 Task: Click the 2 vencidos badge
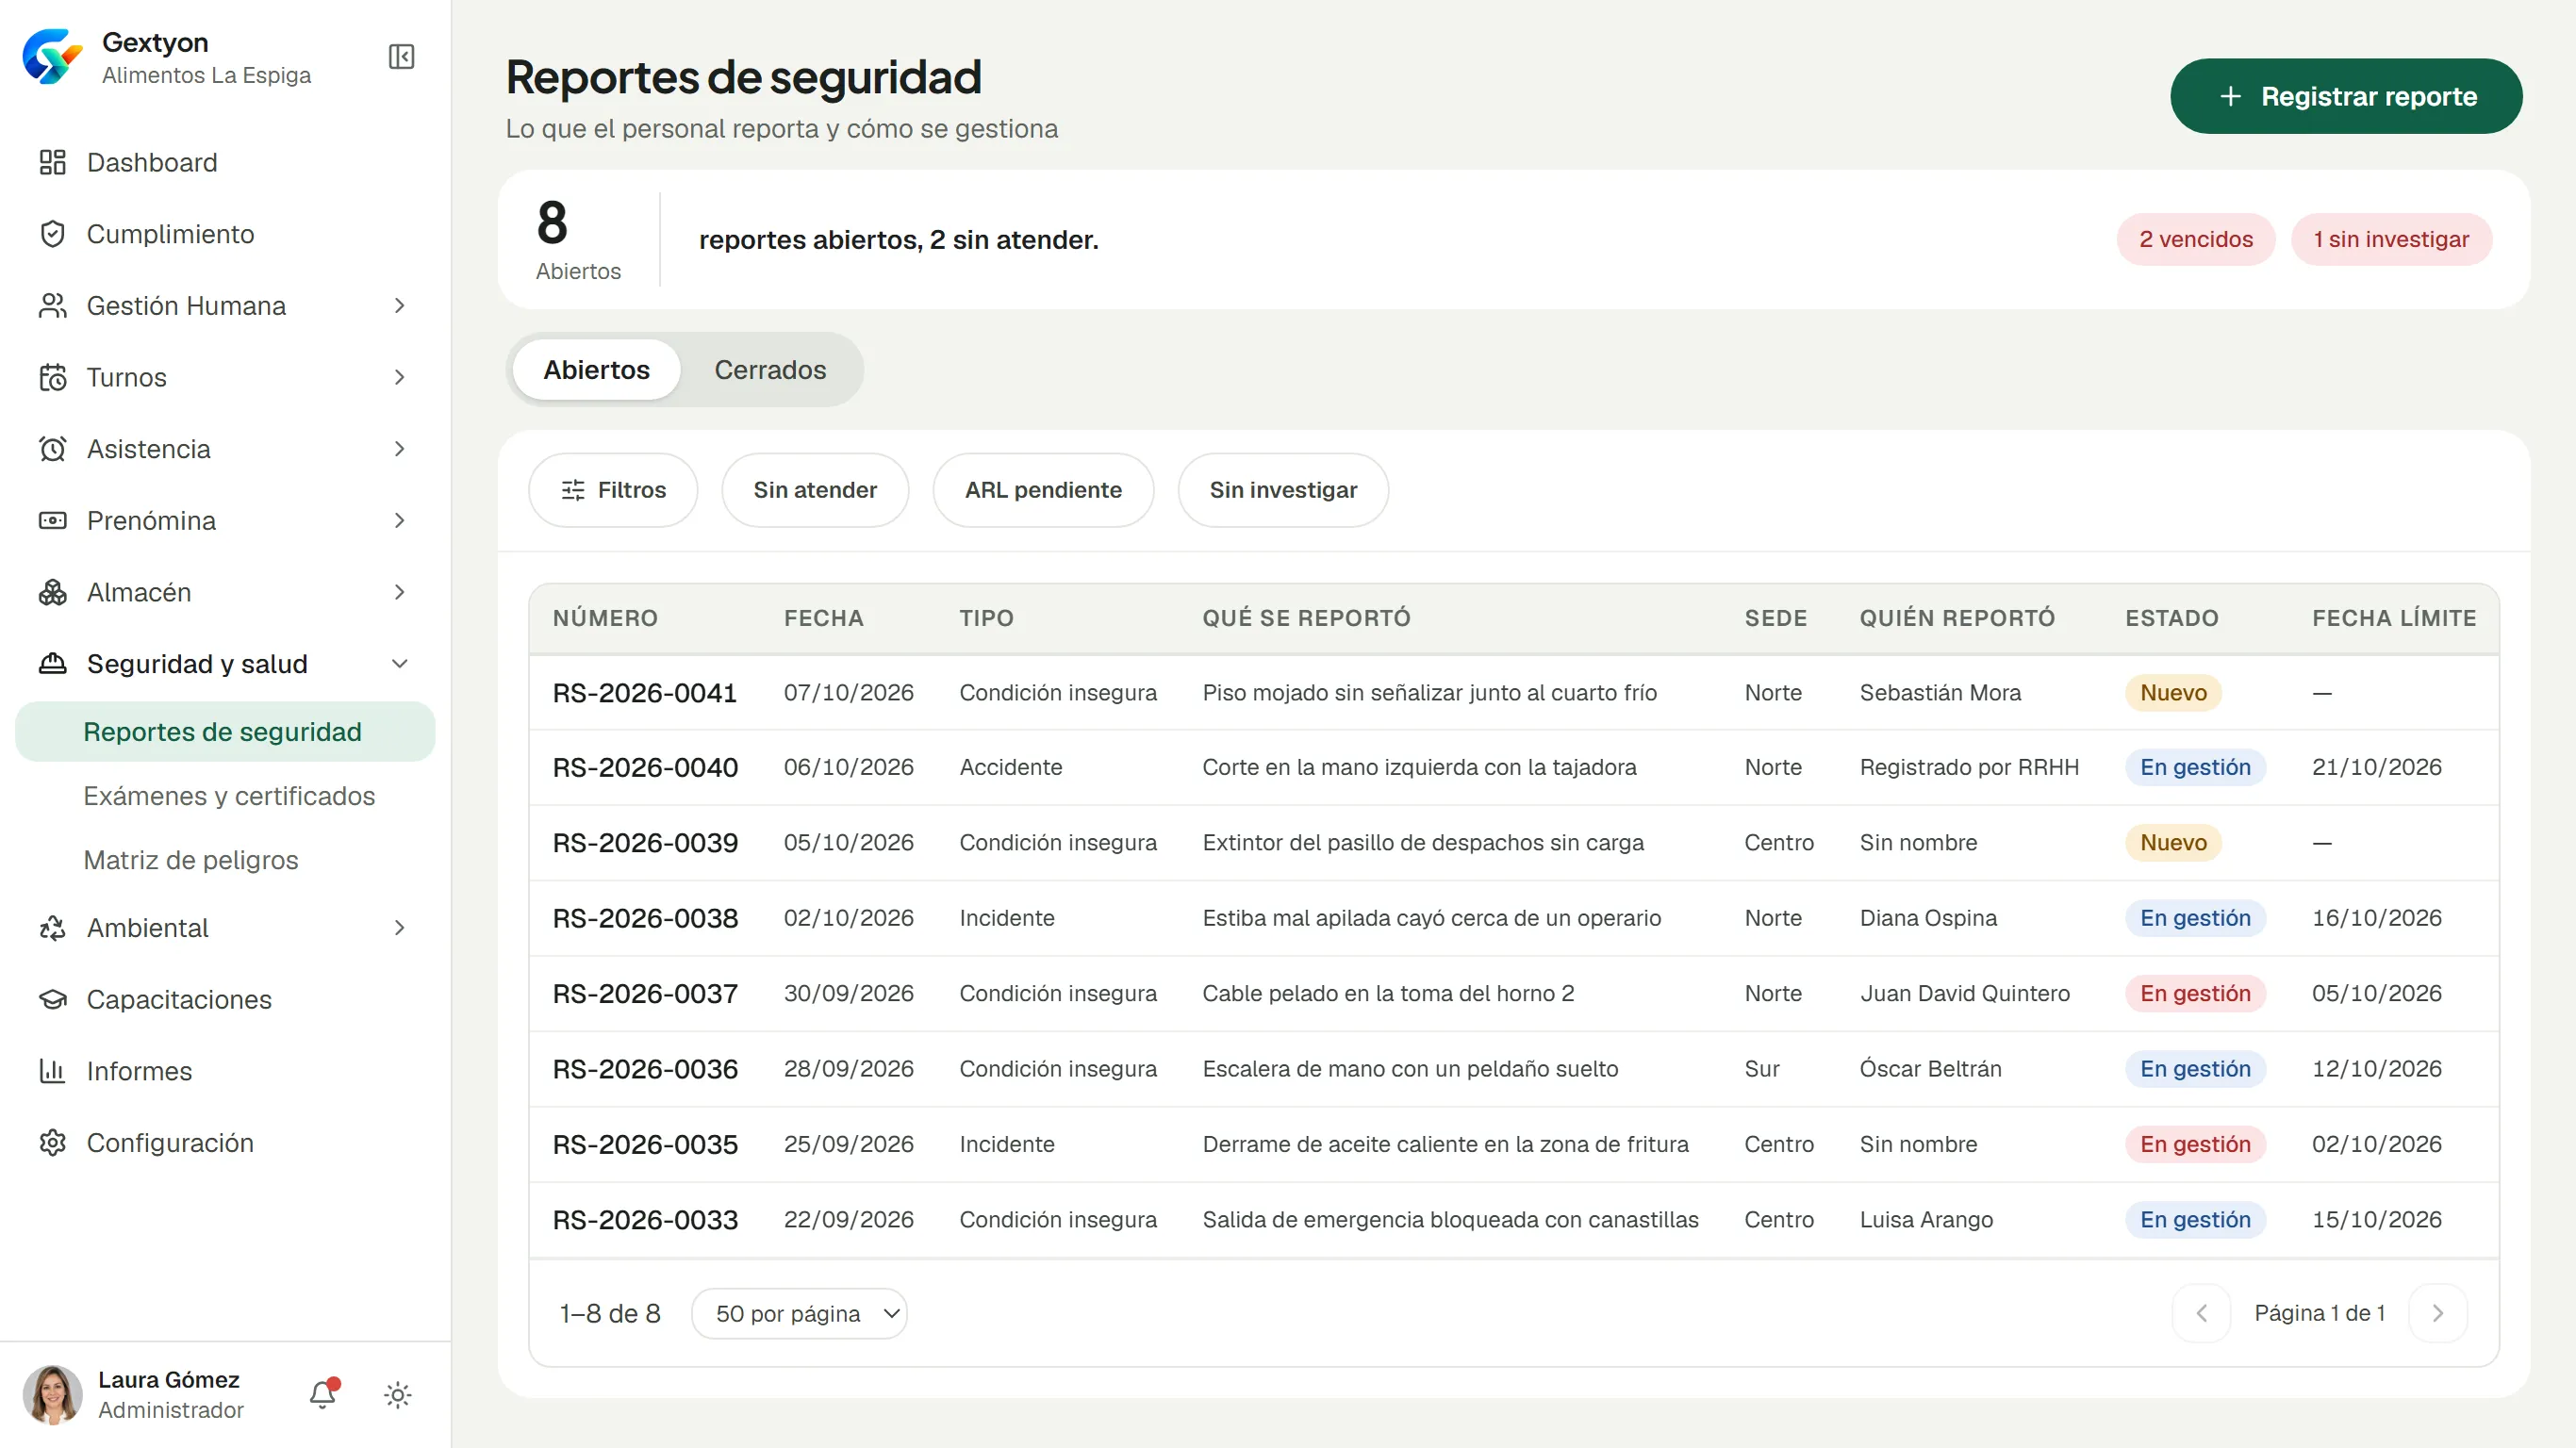click(2196, 239)
